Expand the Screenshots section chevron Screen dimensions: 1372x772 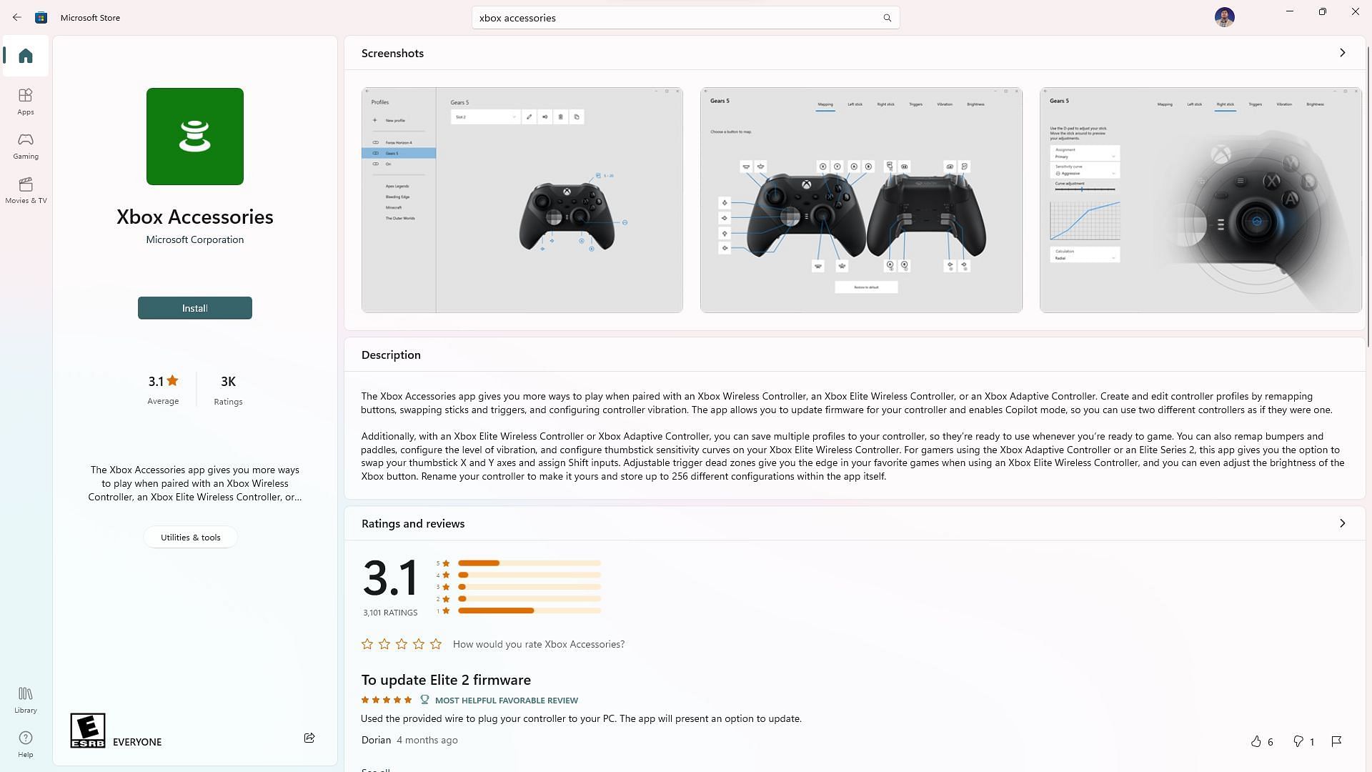[1343, 52]
